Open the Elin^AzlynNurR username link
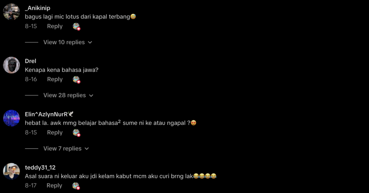 coord(46,114)
